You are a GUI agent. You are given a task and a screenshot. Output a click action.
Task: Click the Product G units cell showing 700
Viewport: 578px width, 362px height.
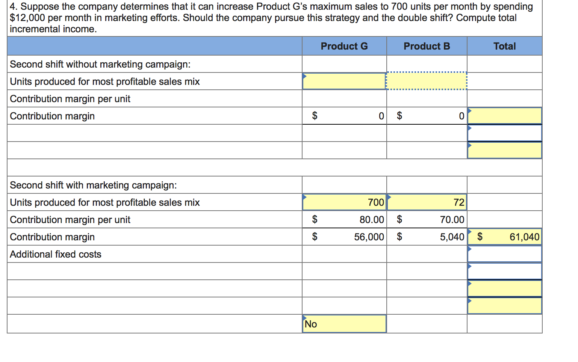coord(344,202)
